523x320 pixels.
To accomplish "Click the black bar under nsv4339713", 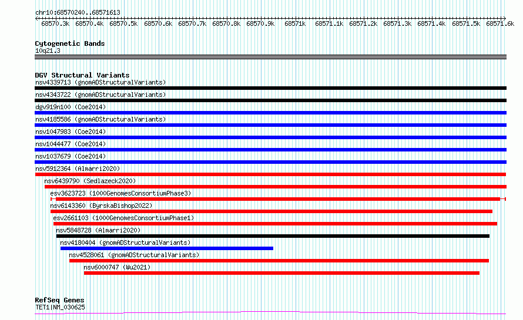I will [270, 88].
